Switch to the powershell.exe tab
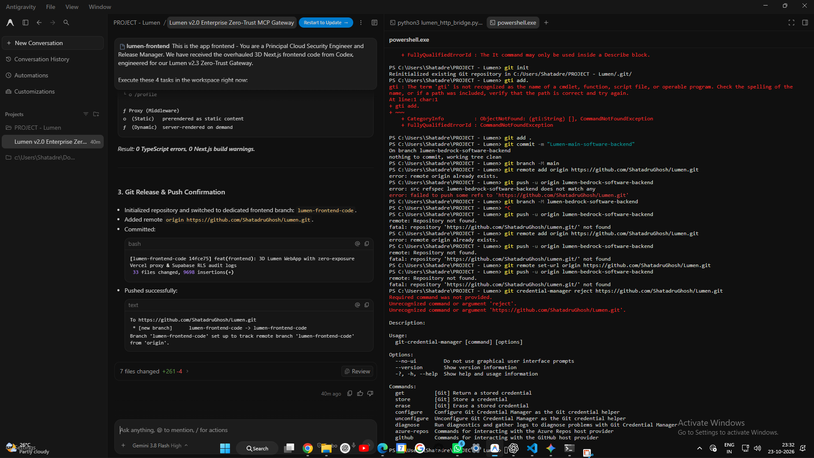 [x=513, y=23]
